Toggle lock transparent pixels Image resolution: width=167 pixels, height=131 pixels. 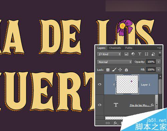(108, 70)
